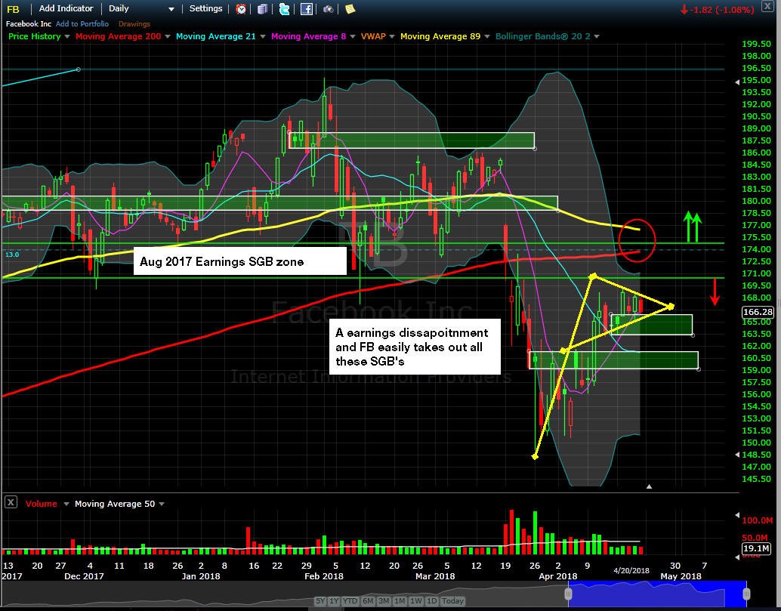Select the 3M range button

pyautogui.click(x=384, y=600)
